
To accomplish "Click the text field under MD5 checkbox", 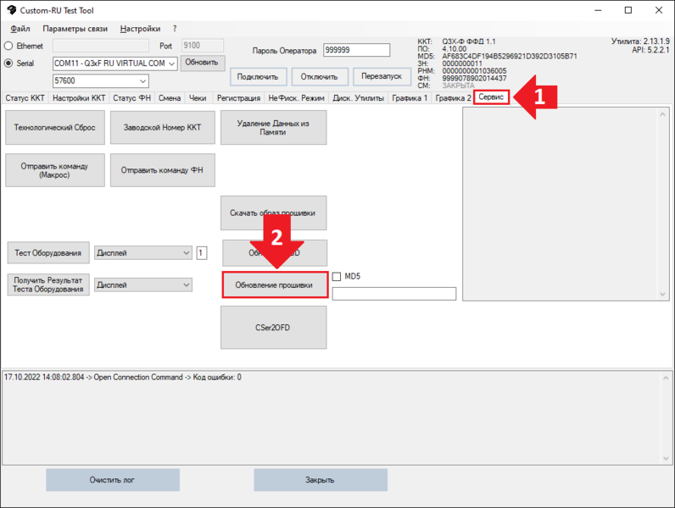I will (393, 294).
